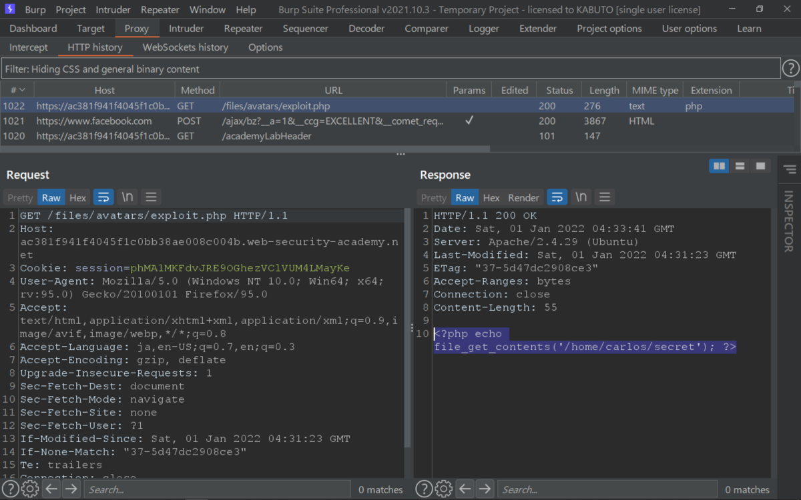The height and width of the screenshot is (500, 801).
Task: Sort by the URL column header
Action: click(333, 90)
